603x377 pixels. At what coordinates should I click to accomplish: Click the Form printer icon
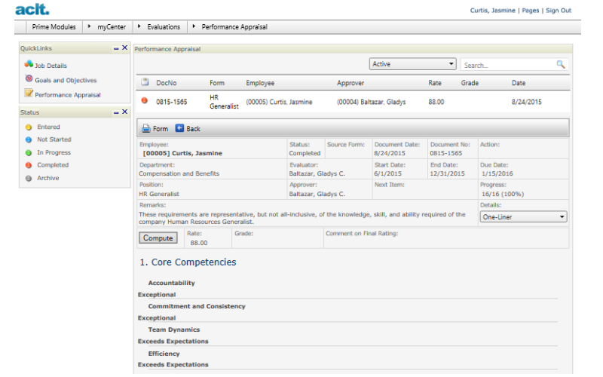[x=145, y=128]
